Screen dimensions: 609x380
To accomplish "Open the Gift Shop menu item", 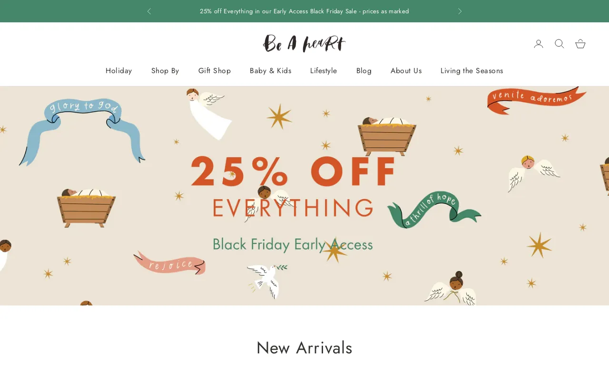I will coord(215,71).
